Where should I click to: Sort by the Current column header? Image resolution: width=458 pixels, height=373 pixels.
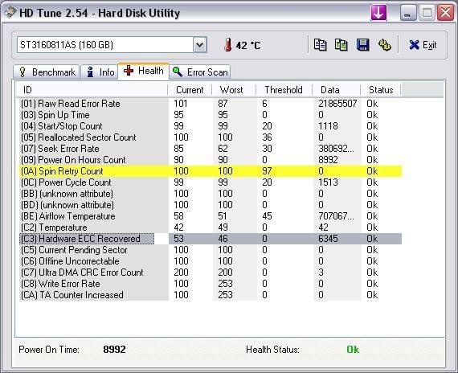pos(190,90)
